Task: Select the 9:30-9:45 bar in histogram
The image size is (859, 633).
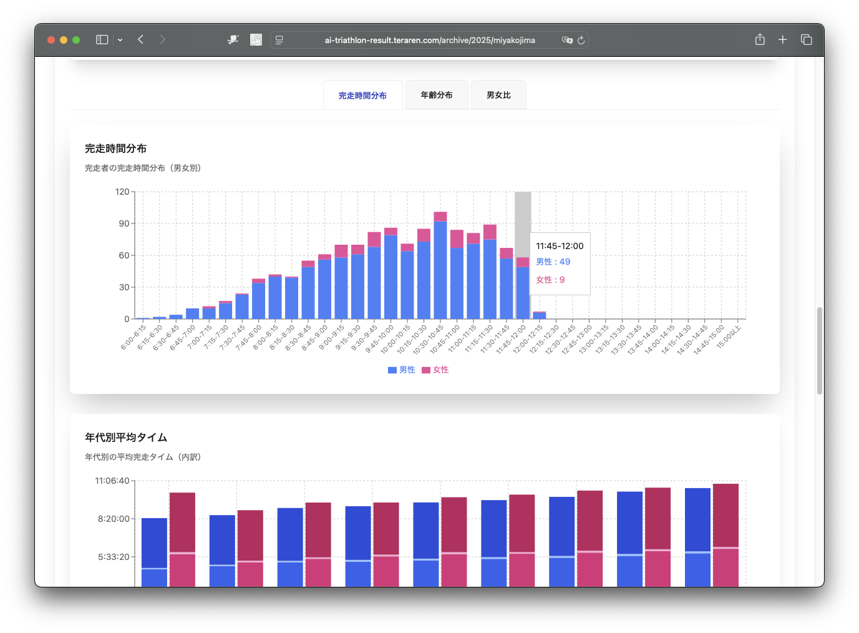Action: 374,275
